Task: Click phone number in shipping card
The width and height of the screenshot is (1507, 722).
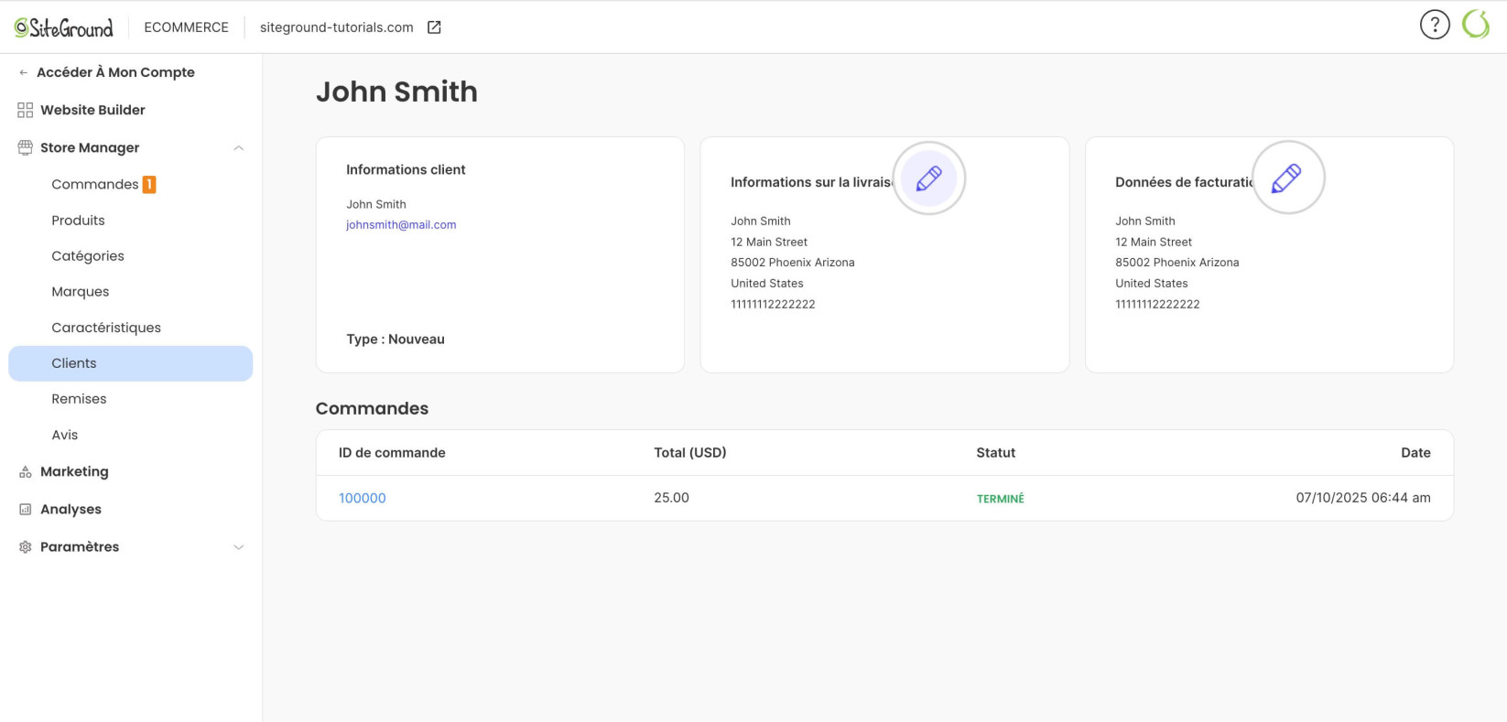Action: 773,305
